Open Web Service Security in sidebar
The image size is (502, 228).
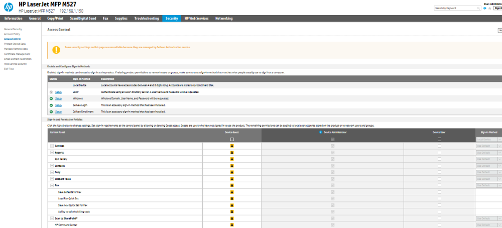click(x=16, y=64)
